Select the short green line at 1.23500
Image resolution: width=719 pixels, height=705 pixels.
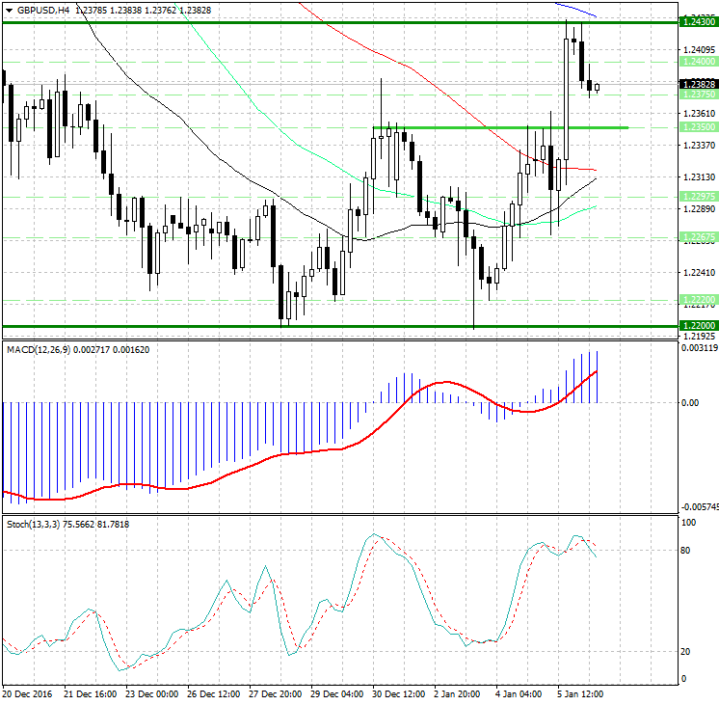(501, 127)
